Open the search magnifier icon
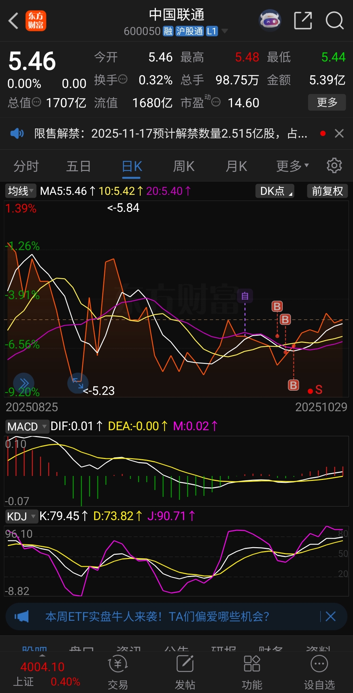The width and height of the screenshot is (353, 693). 335,21
